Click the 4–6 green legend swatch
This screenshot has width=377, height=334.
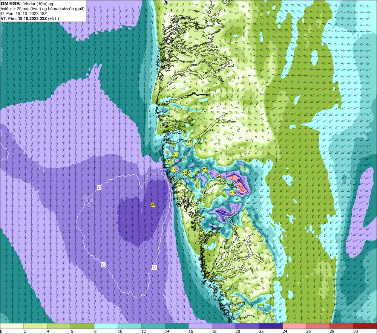(x=59, y=326)
